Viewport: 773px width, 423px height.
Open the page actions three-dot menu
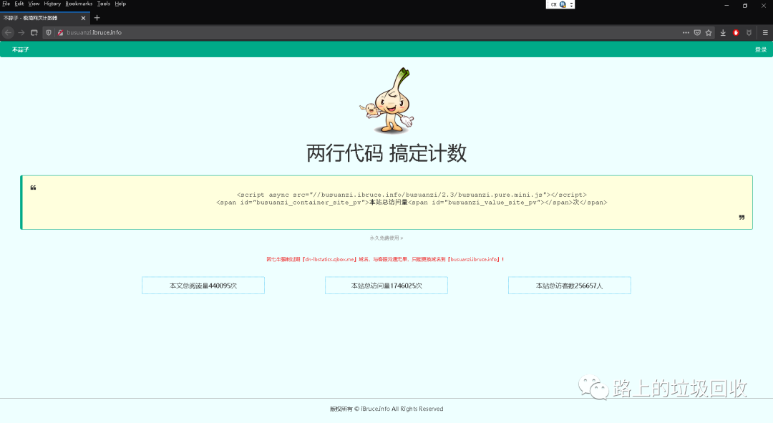point(686,32)
